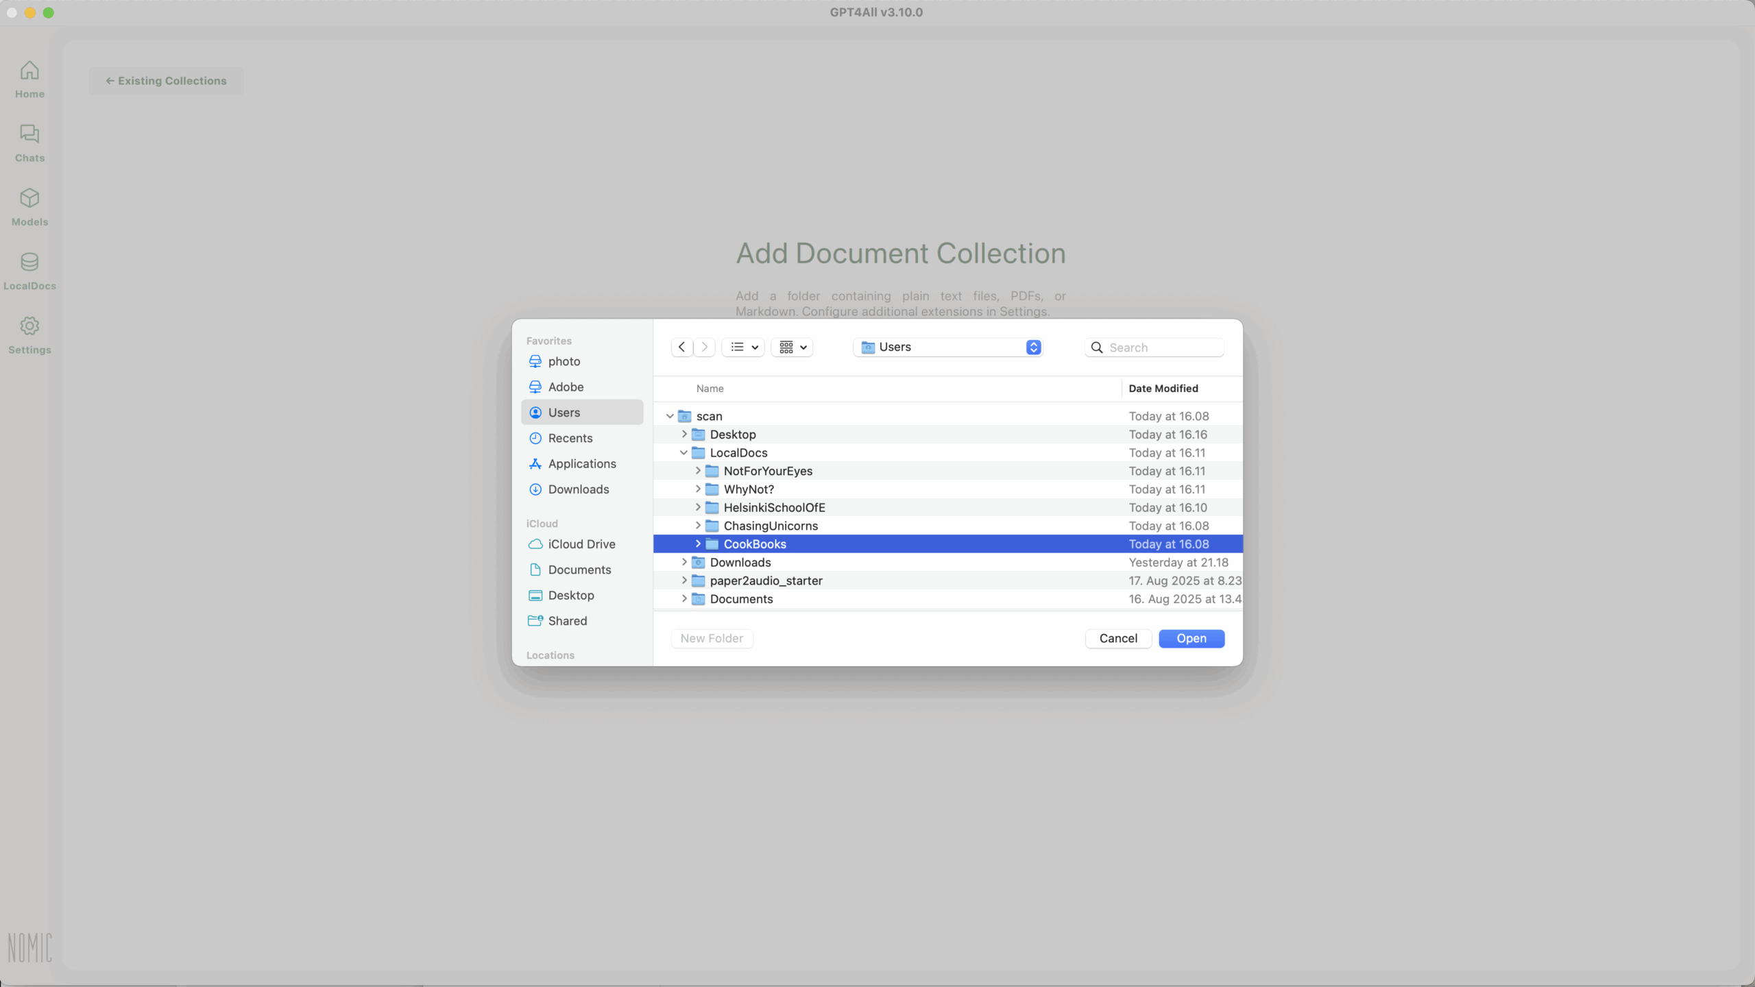Sort by the Name column header
Screen dimensions: 1755x987
tap(710, 389)
